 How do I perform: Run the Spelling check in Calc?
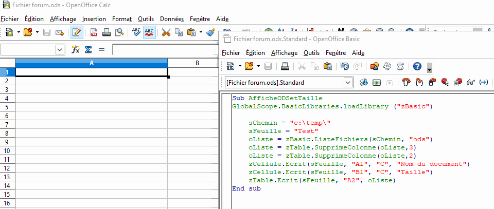(136, 32)
